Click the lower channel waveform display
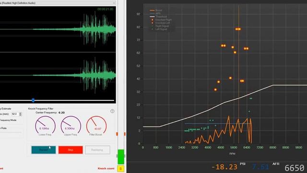The height and width of the screenshot is (173, 307). [x=58, y=75]
